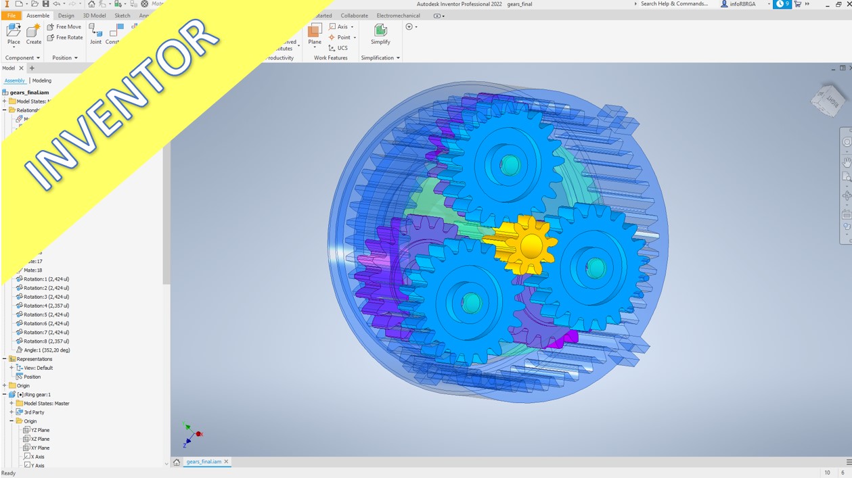
Task: Select the Position representation item
Action: tap(28, 377)
